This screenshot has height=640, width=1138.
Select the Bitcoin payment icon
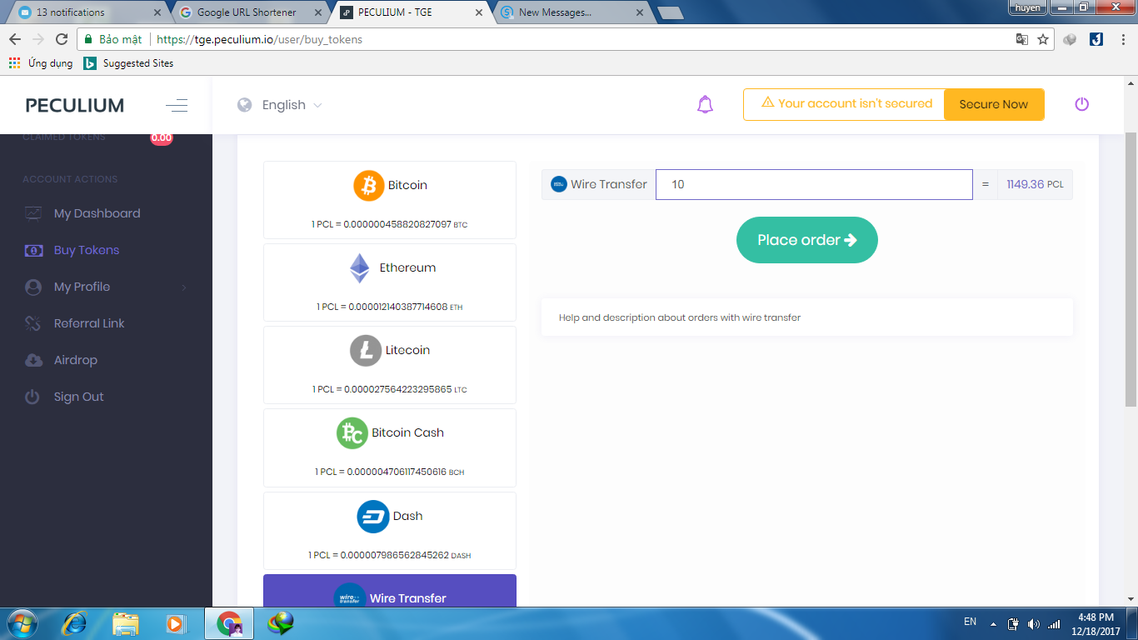coord(369,185)
